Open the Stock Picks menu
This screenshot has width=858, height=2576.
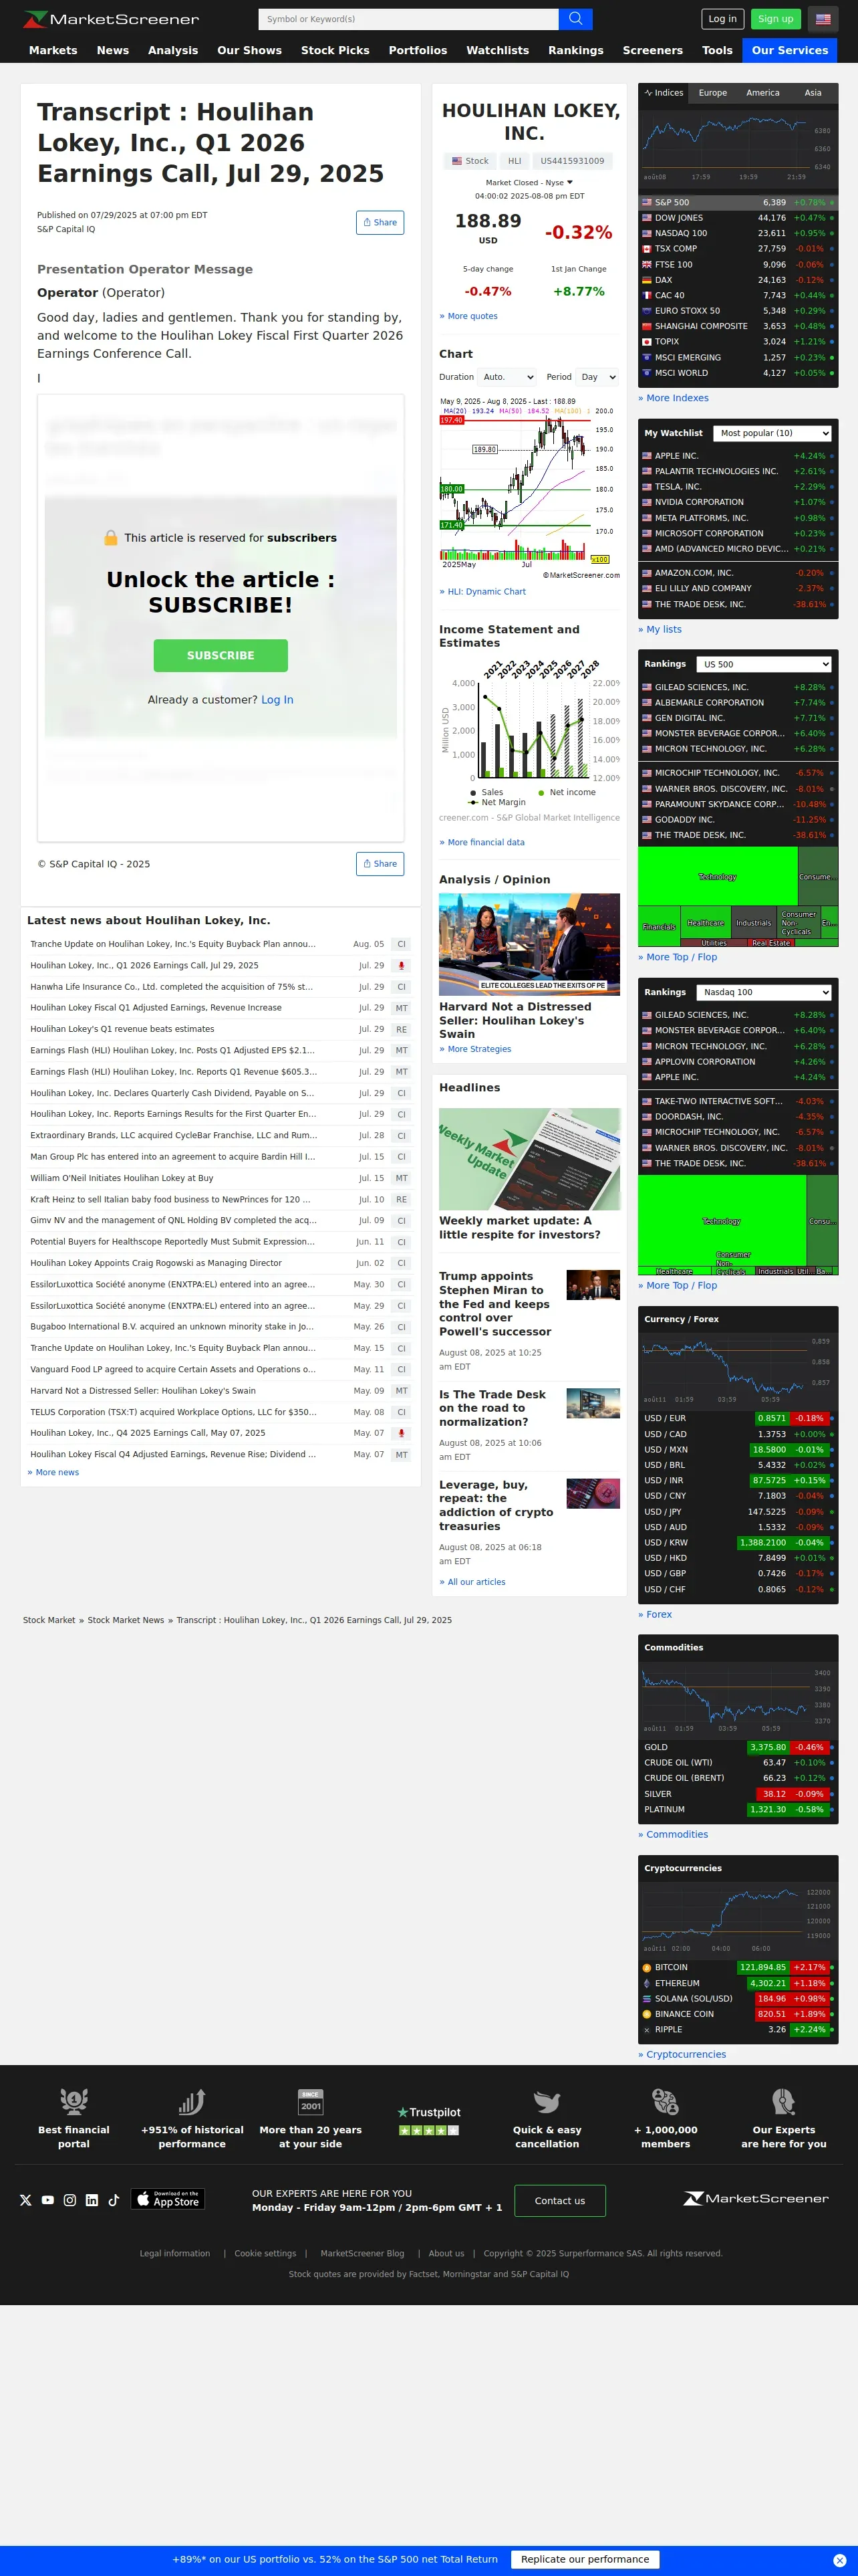pos(335,50)
